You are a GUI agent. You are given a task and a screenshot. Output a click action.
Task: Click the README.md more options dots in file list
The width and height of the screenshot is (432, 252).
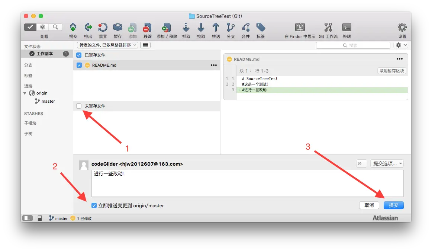(213, 65)
